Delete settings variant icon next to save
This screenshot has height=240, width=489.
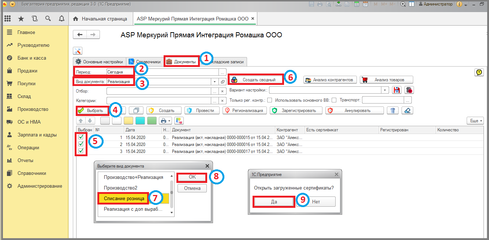[409, 90]
